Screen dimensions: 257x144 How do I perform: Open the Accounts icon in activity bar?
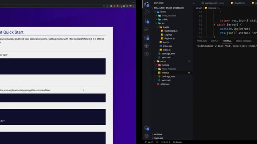pos(147,128)
